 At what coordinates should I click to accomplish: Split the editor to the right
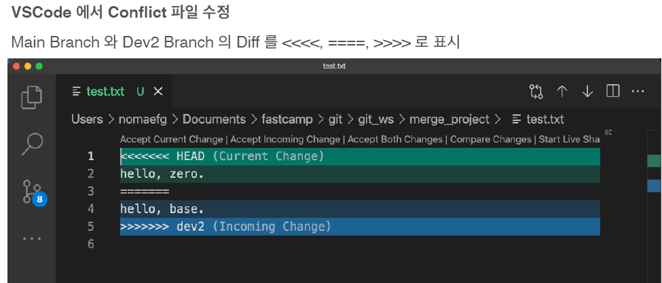click(x=612, y=91)
